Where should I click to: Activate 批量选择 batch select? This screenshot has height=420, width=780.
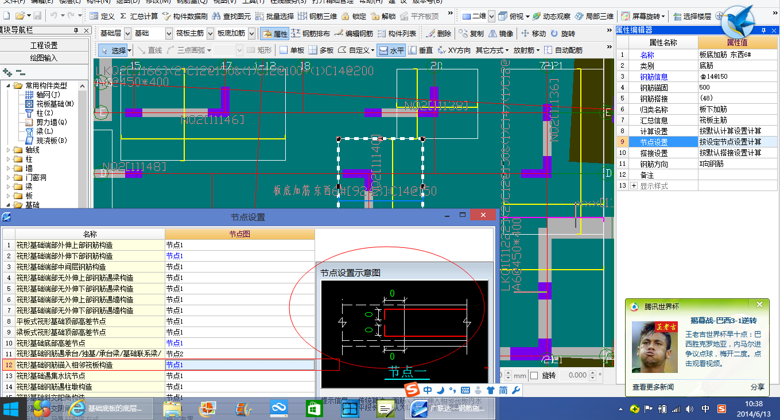(273, 16)
